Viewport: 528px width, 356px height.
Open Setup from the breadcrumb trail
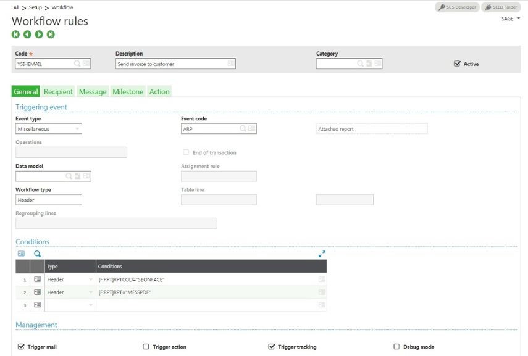(34, 7)
